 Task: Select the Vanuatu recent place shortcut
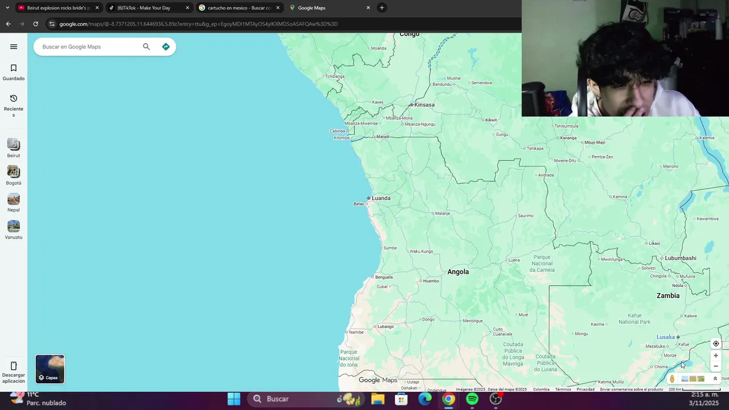(x=14, y=230)
